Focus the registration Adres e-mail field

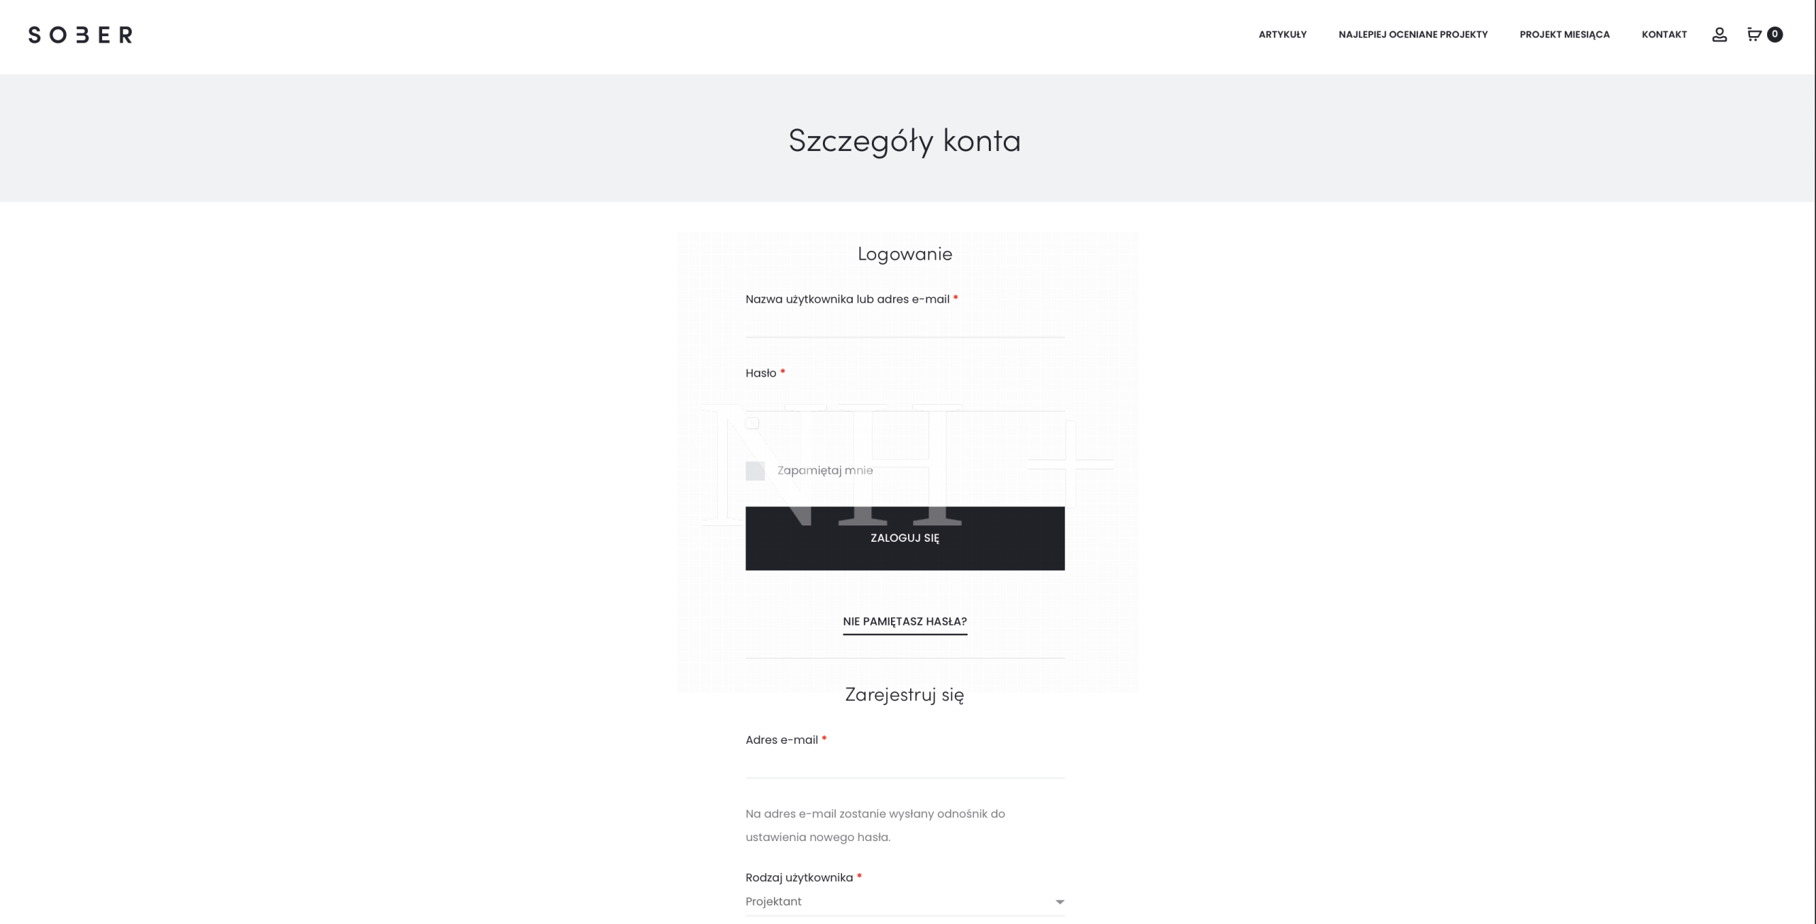point(904,765)
